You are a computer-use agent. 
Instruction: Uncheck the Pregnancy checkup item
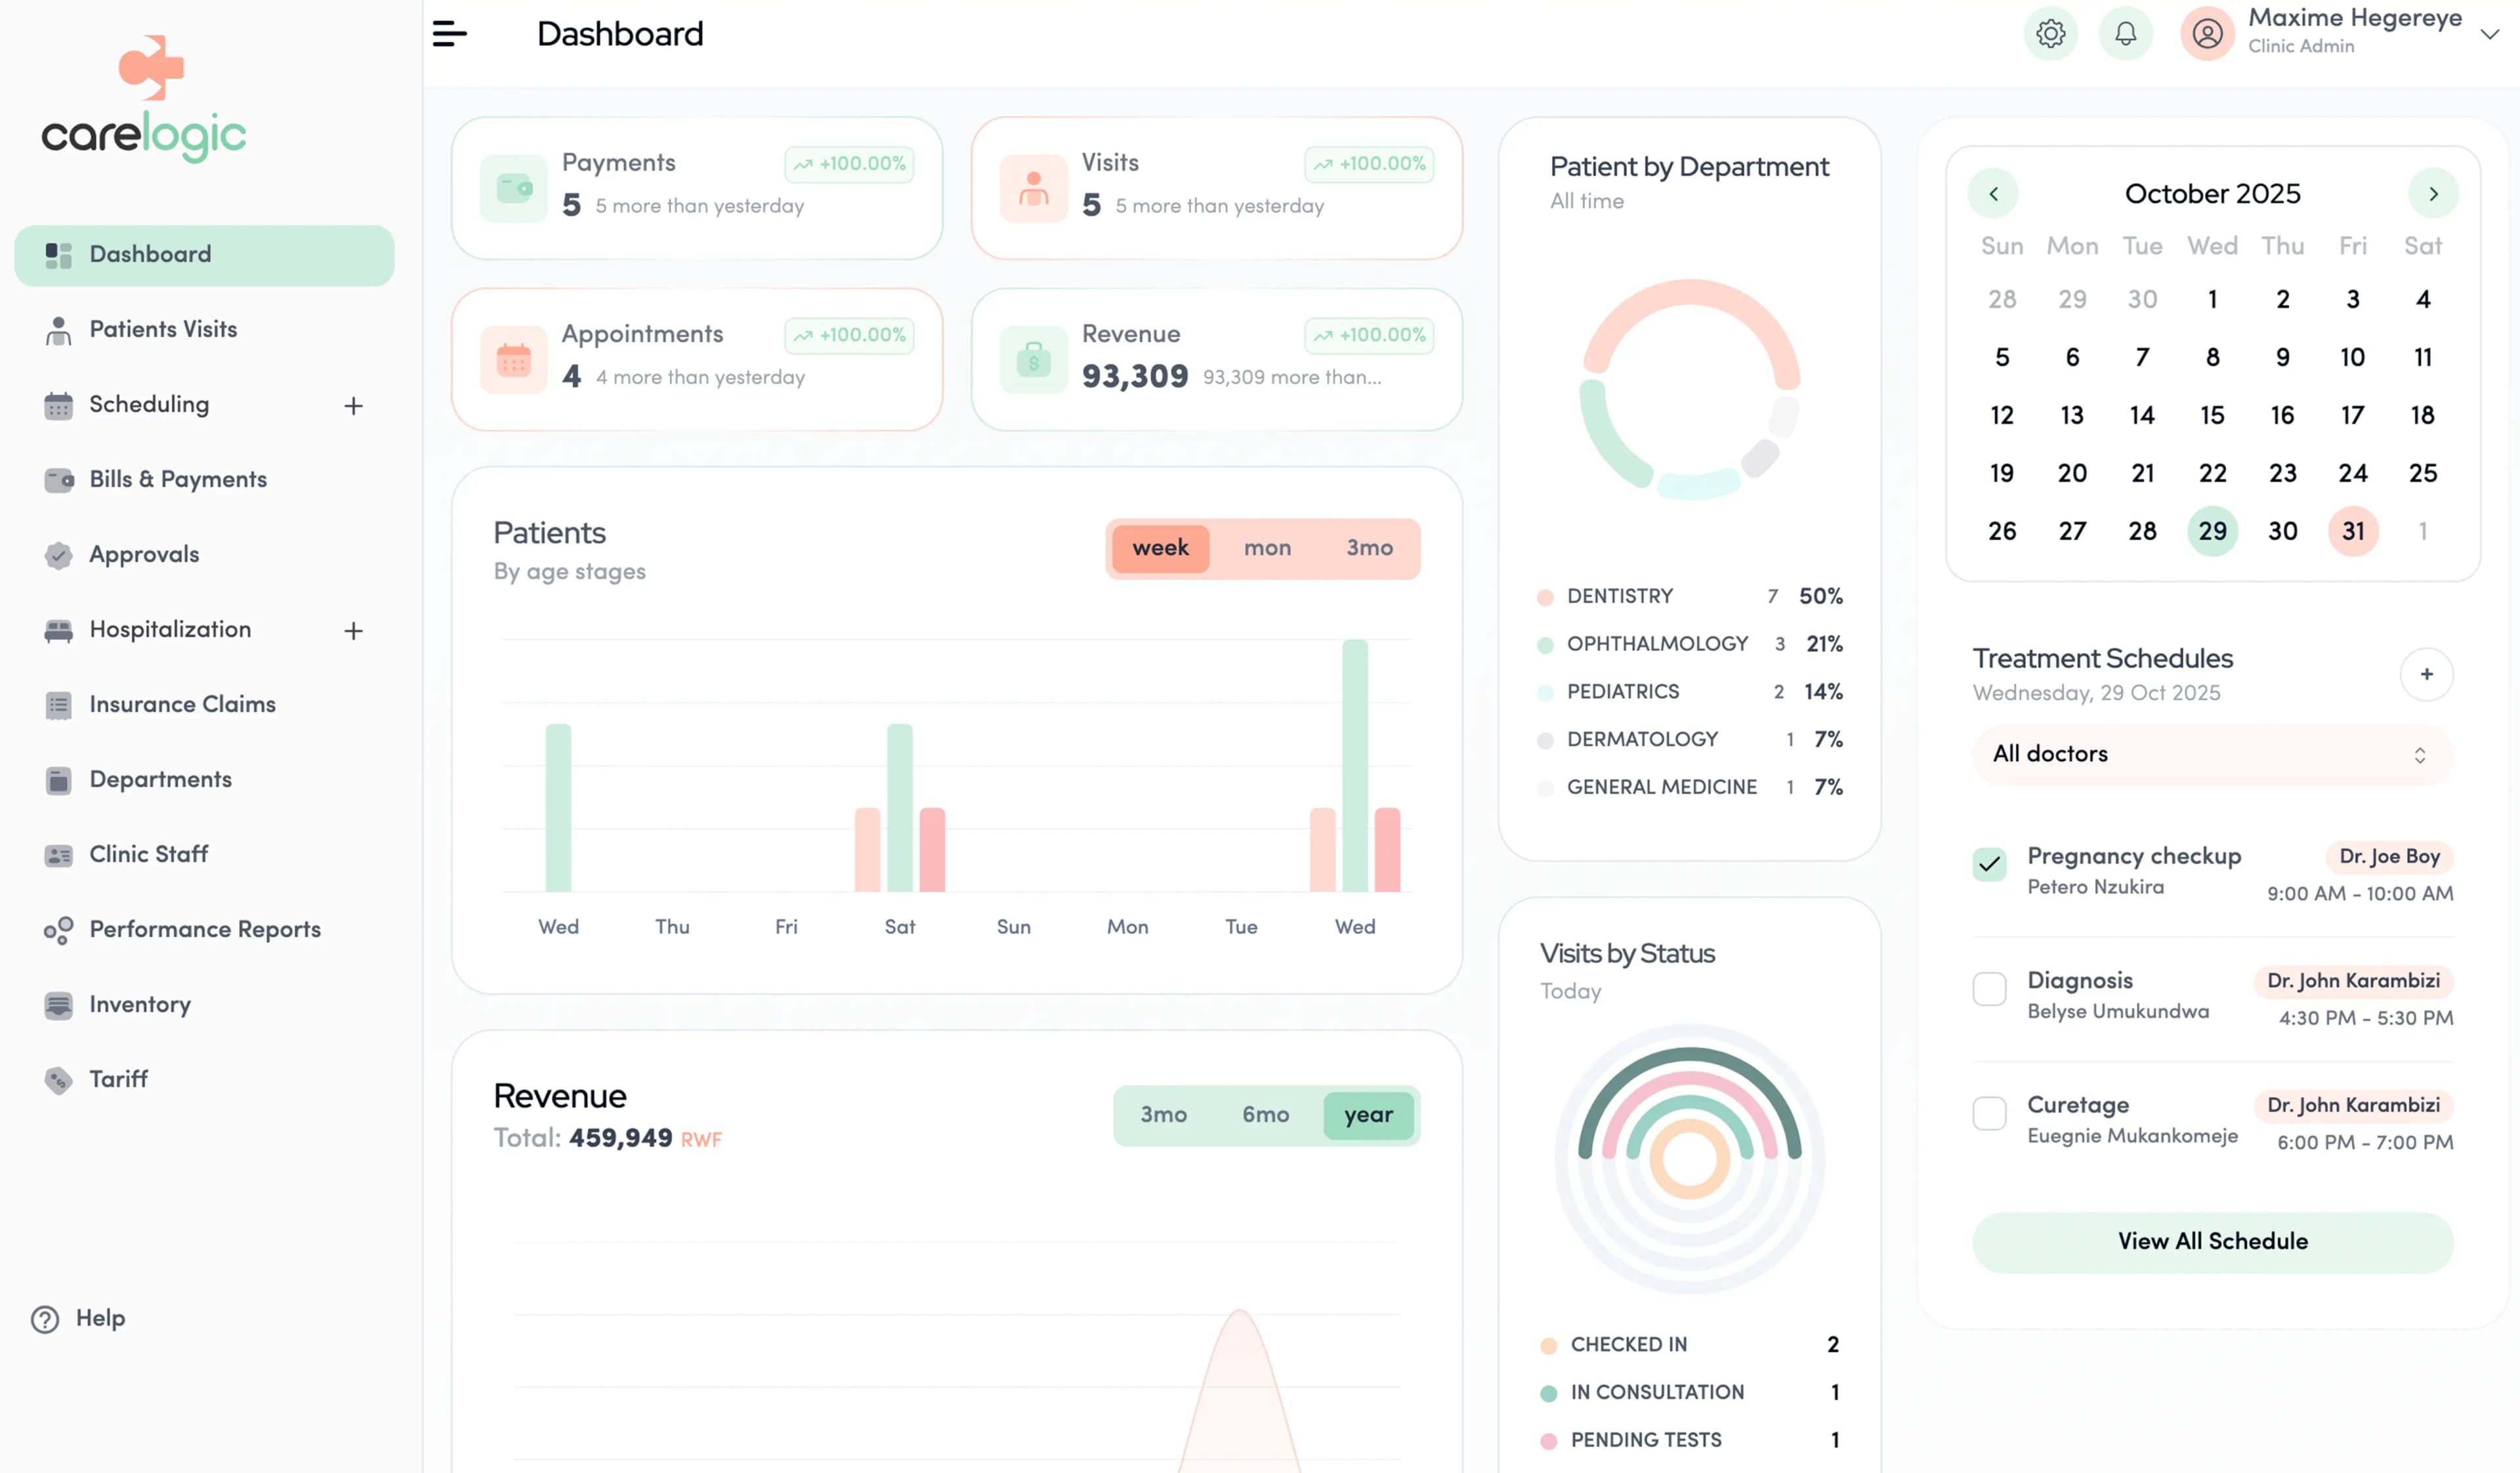click(x=1989, y=864)
